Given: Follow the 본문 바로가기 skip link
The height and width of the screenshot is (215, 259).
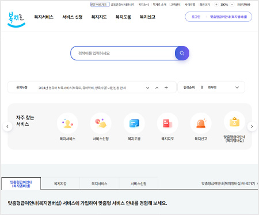Looking at the screenshot, I should (x=100, y=5).
